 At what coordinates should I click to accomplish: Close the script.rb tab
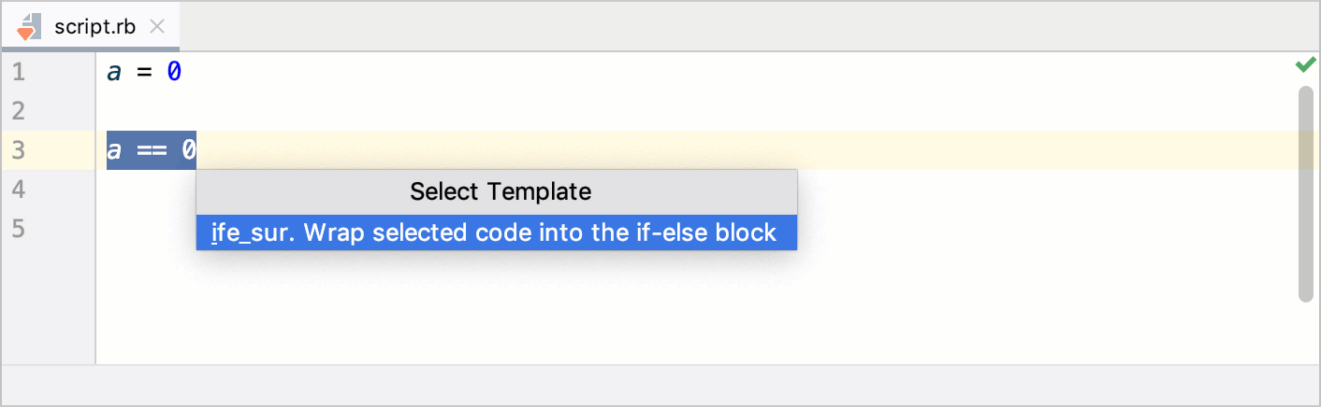[157, 27]
